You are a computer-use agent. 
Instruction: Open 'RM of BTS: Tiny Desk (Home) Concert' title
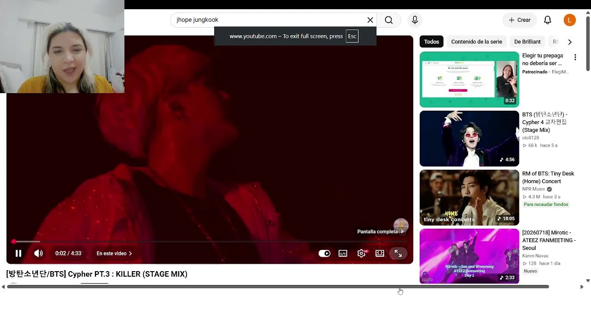548,178
